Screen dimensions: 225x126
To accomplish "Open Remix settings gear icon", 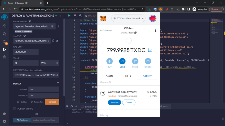I will (x=4, y=121).
